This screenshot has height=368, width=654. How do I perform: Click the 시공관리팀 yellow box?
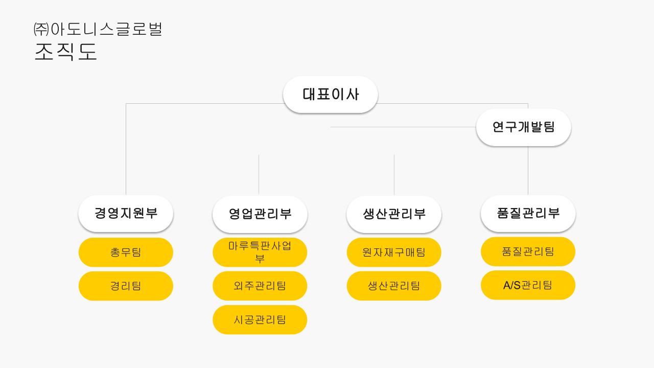[x=260, y=320]
